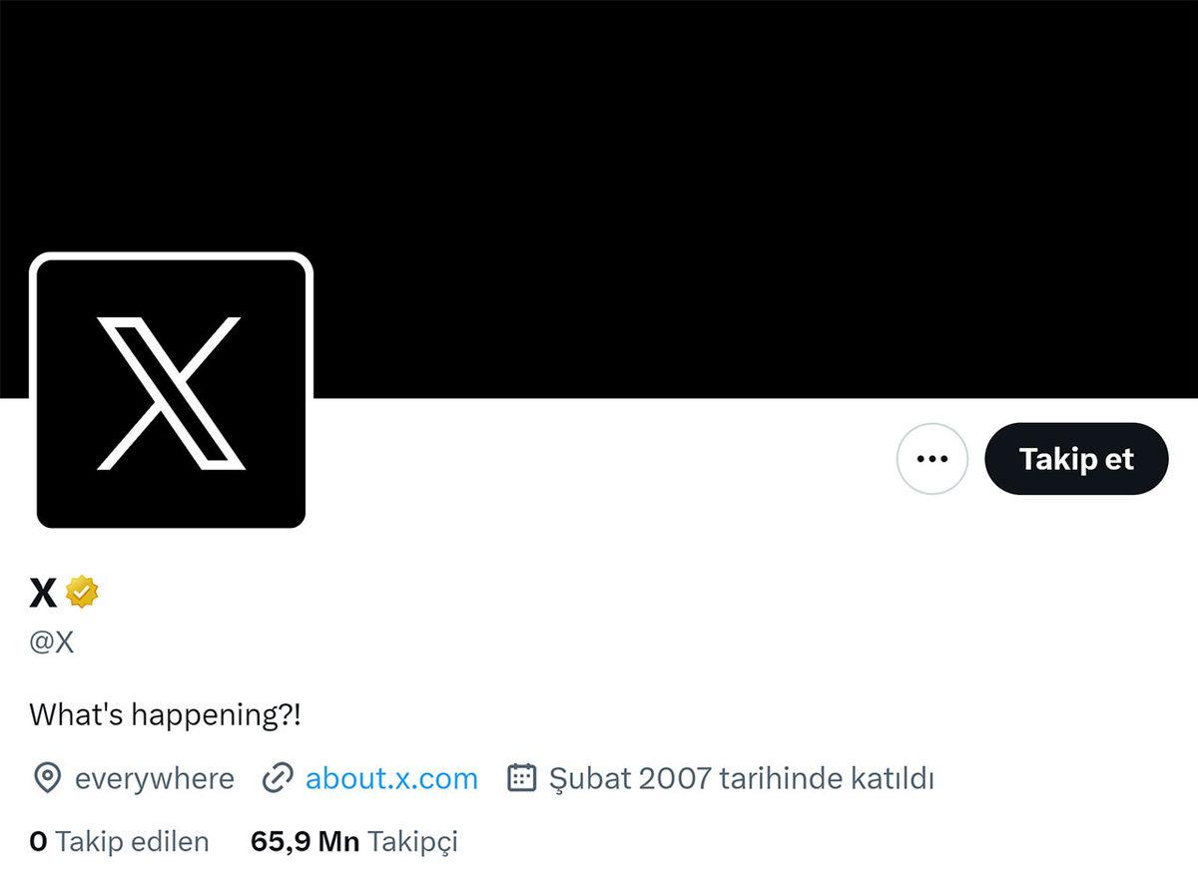Click the year 2007 in join date
The height and width of the screenshot is (874, 1198).
point(674,778)
